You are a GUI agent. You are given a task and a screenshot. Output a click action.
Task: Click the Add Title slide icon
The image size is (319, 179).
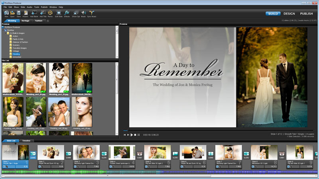pyautogui.click(x=43, y=14)
